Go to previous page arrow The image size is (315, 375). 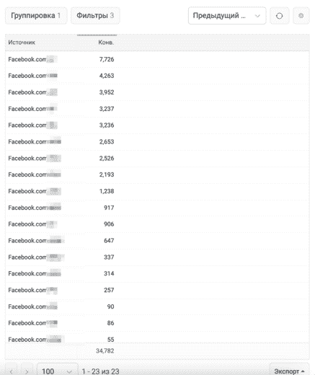(x=12, y=371)
